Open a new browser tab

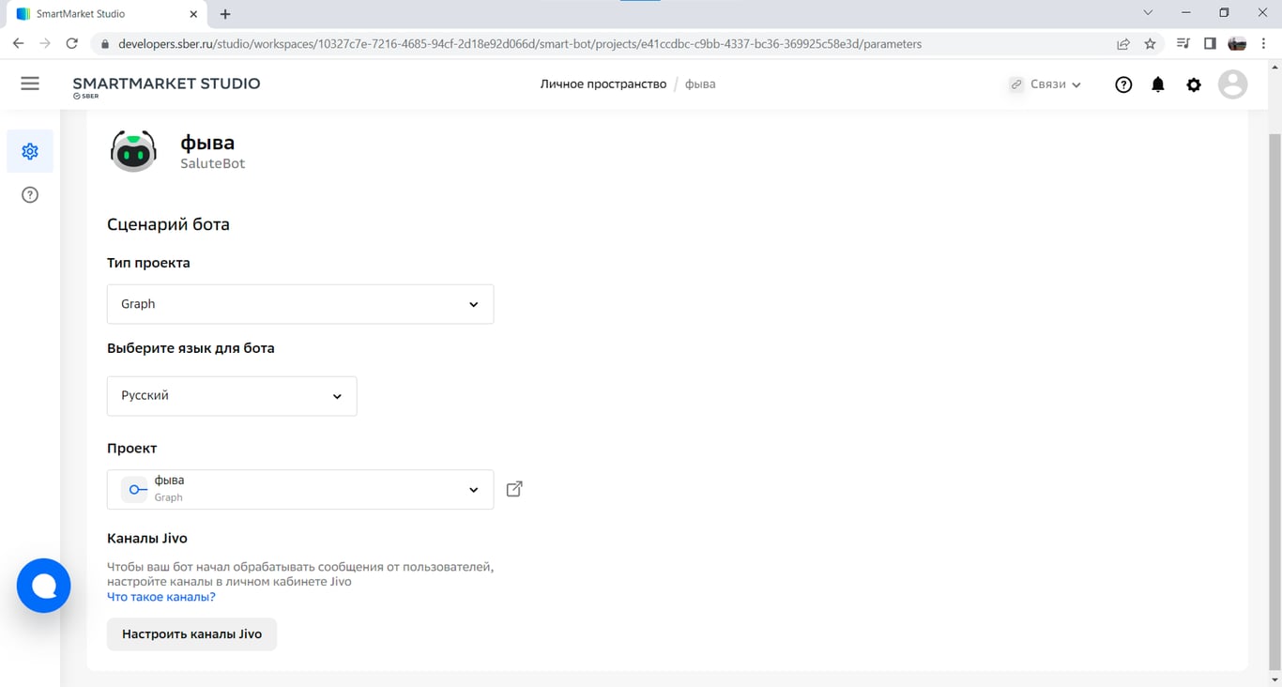click(225, 14)
